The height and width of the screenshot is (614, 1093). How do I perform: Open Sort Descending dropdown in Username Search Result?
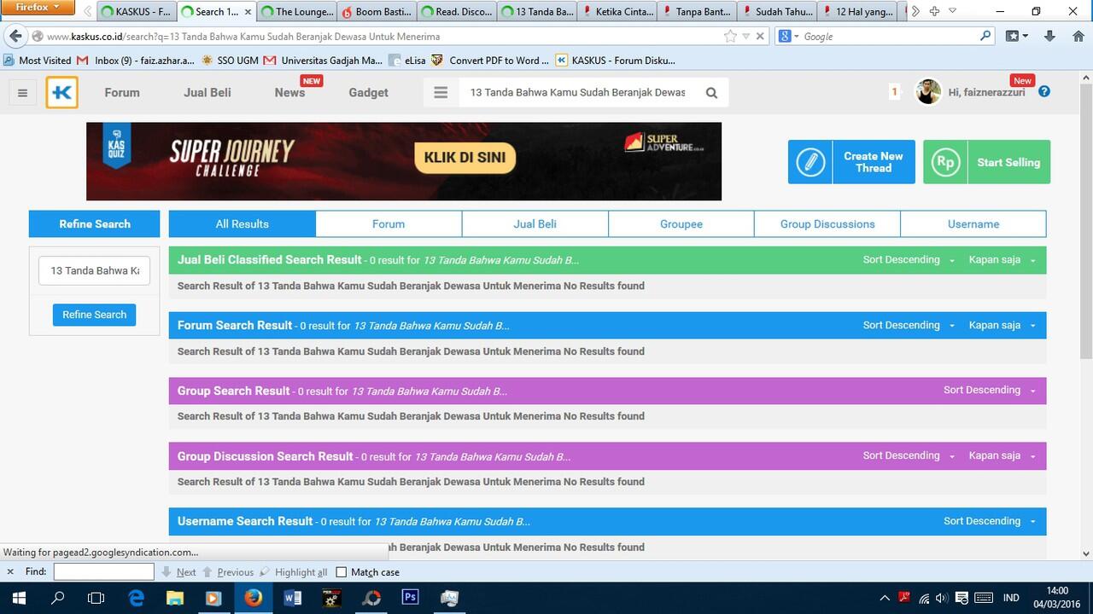pyautogui.click(x=990, y=521)
